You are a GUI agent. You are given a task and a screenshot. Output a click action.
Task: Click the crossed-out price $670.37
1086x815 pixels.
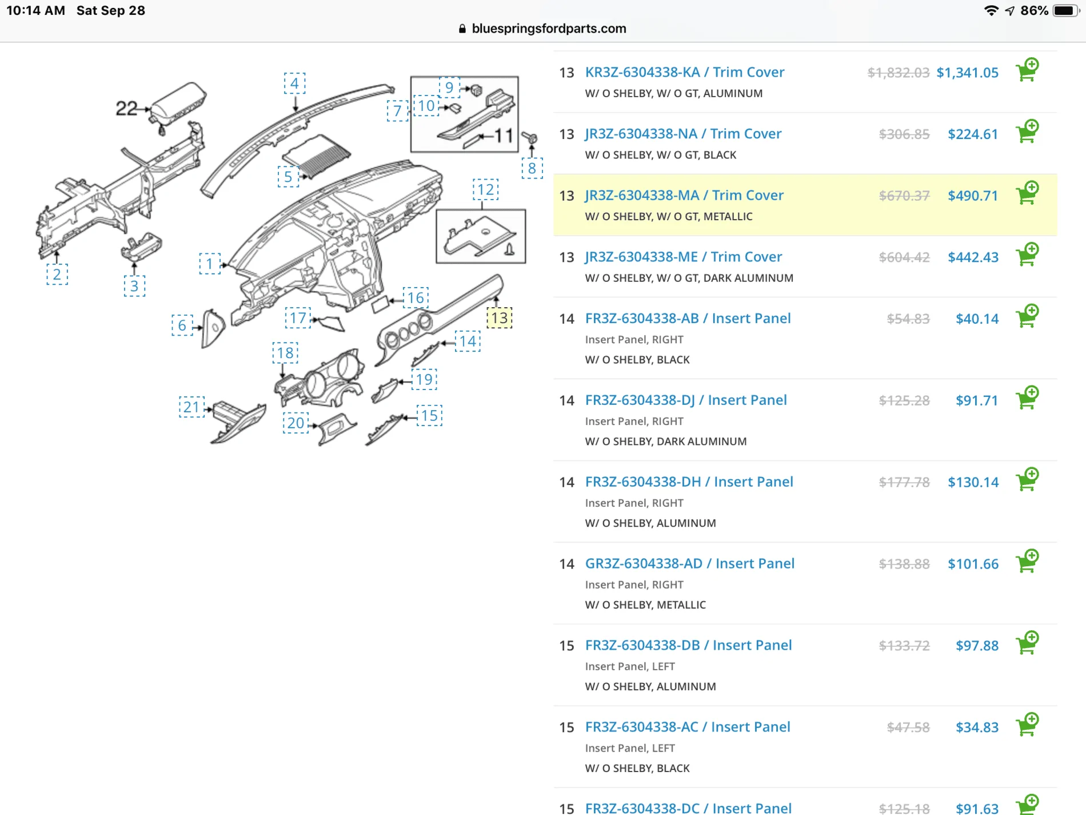coord(904,196)
